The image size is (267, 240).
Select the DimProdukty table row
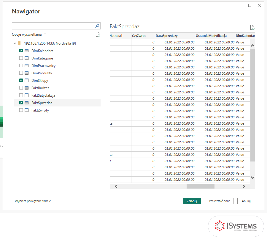(x=57, y=73)
